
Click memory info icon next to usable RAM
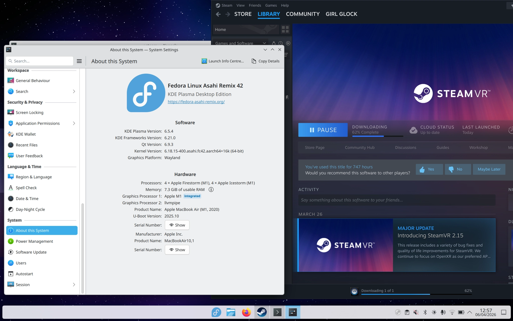[x=211, y=190]
